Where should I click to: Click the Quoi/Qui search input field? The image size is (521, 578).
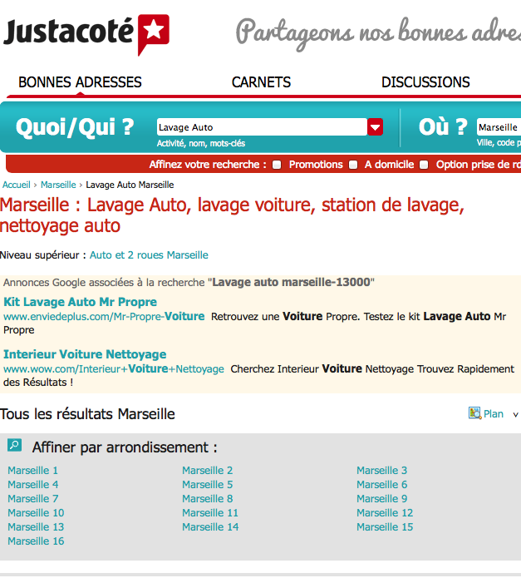(261, 127)
